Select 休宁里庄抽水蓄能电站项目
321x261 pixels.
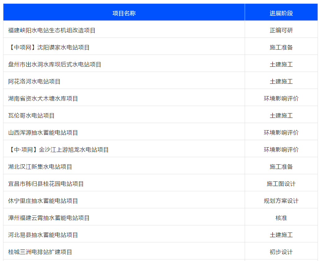click(43, 201)
